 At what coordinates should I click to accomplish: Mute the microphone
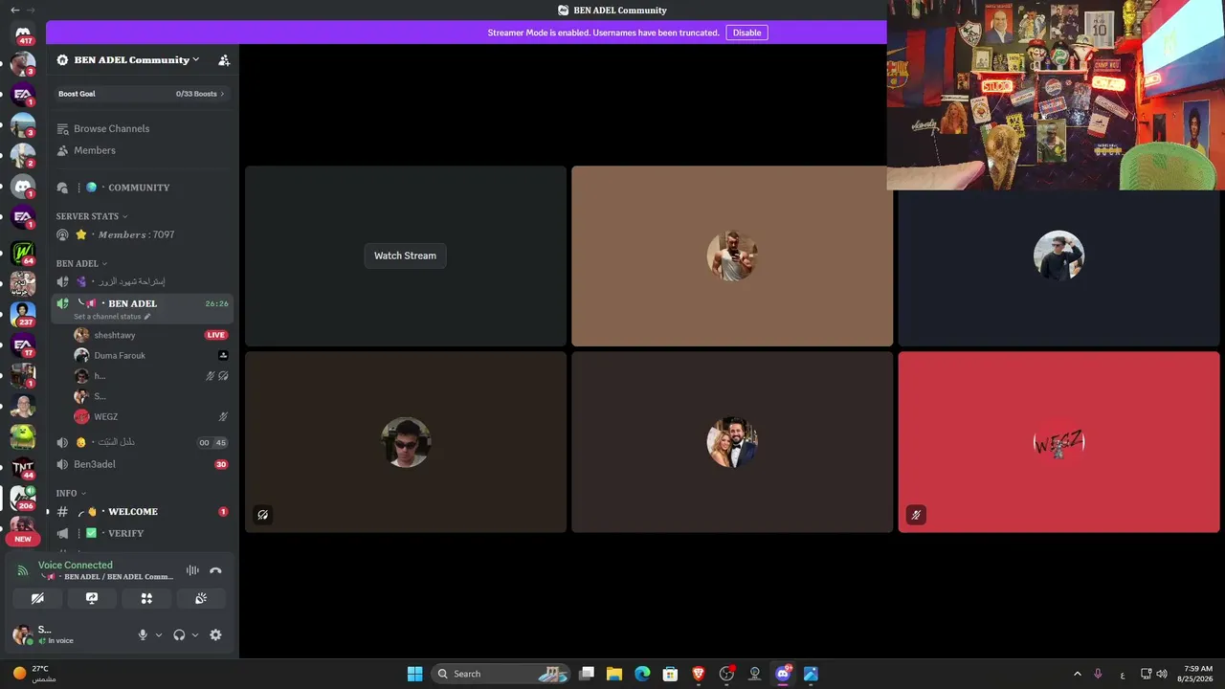[143, 634]
